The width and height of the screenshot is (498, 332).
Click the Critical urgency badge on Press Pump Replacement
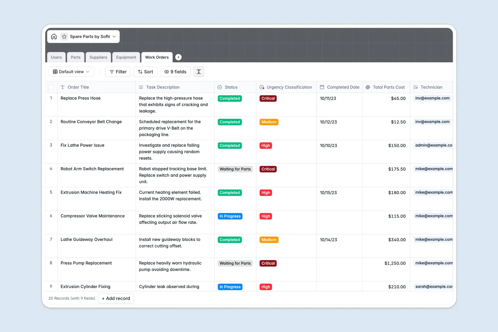coord(268,263)
